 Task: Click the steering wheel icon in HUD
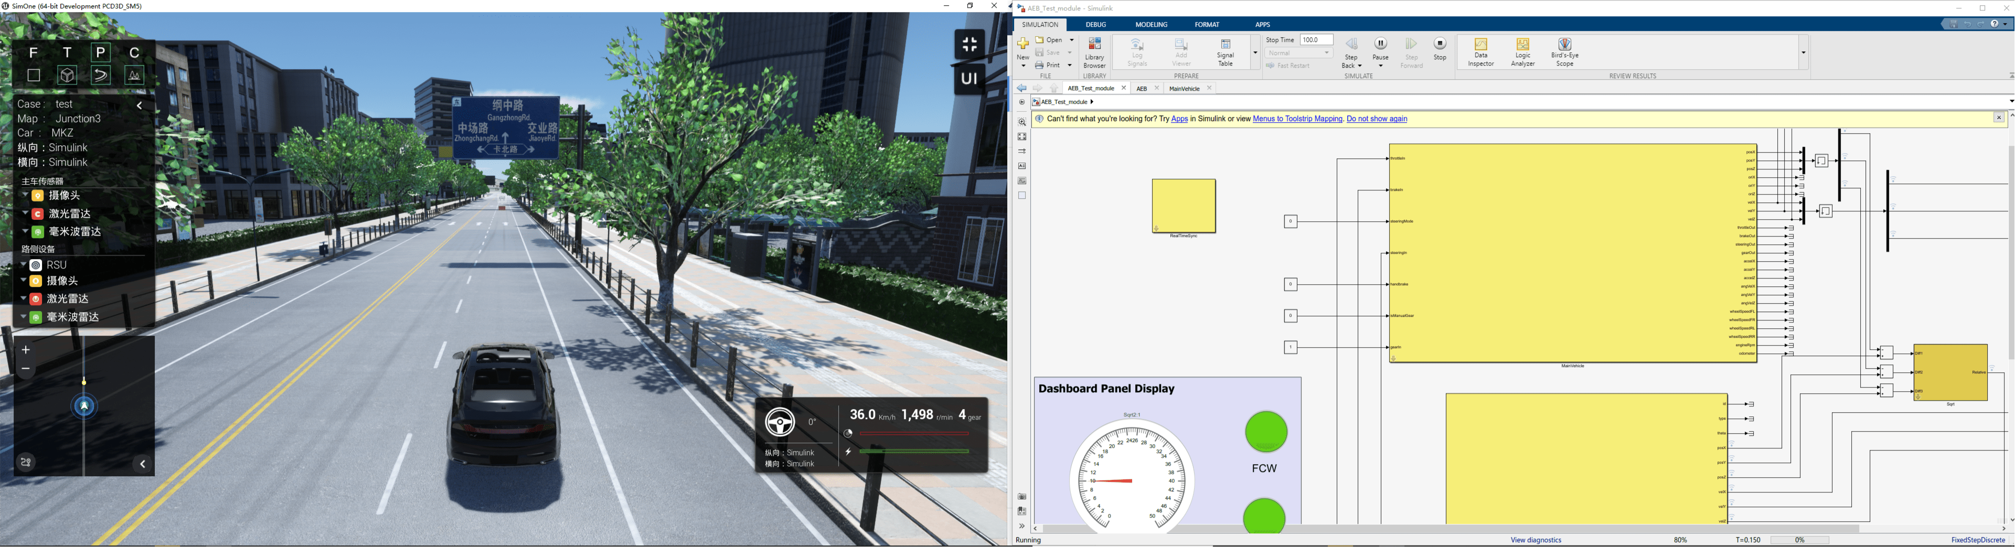pyautogui.click(x=779, y=423)
